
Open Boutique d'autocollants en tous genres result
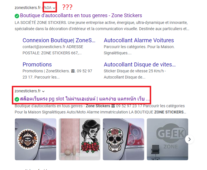click(81, 15)
